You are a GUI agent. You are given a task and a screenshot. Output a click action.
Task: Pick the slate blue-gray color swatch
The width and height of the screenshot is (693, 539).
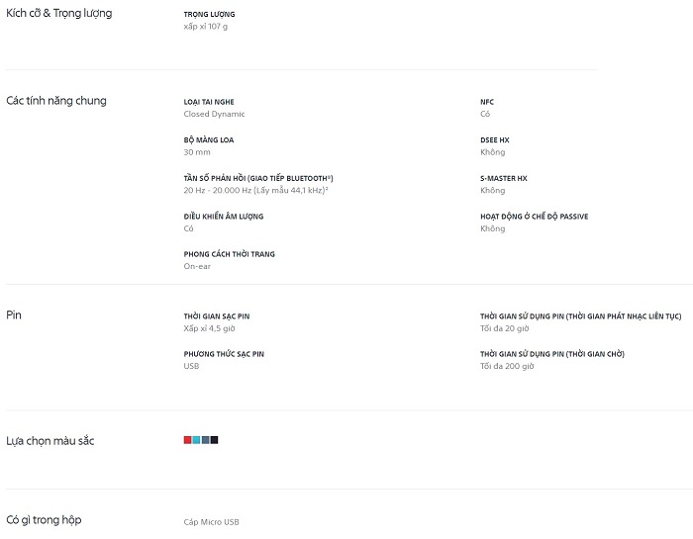[x=205, y=440]
